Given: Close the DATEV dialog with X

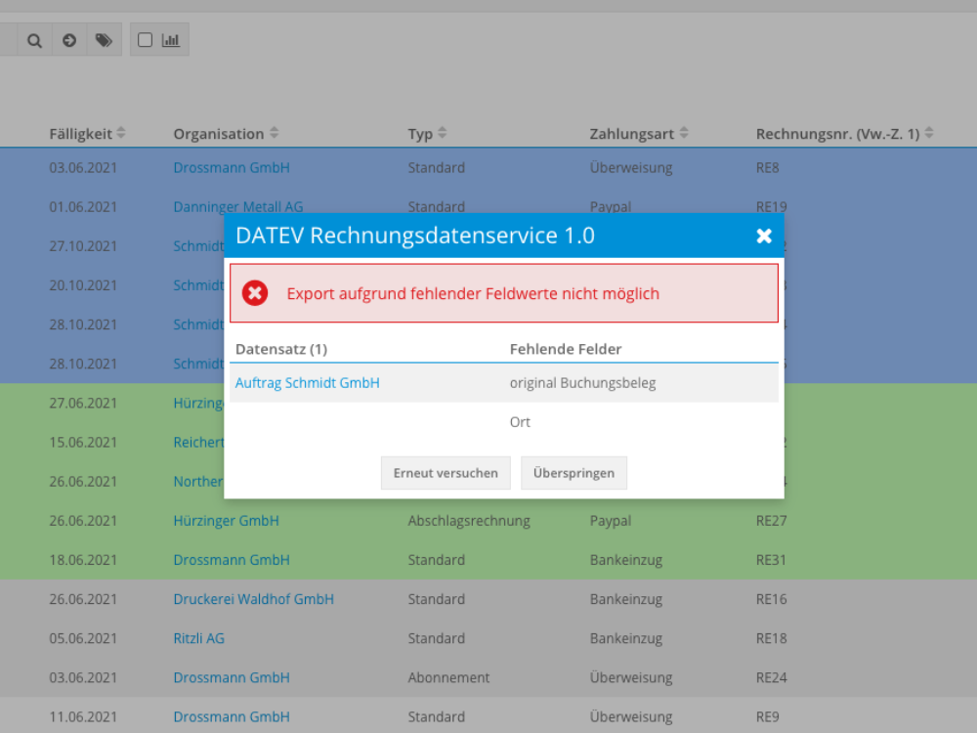Looking at the screenshot, I should [764, 236].
